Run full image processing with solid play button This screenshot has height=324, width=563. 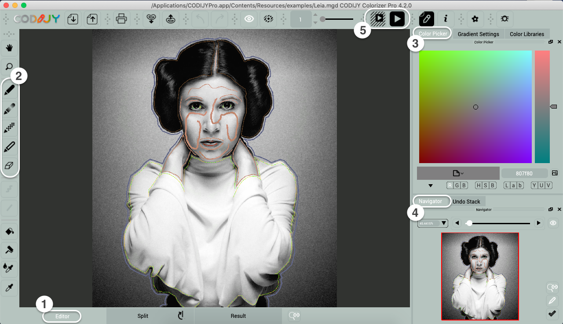[397, 19]
